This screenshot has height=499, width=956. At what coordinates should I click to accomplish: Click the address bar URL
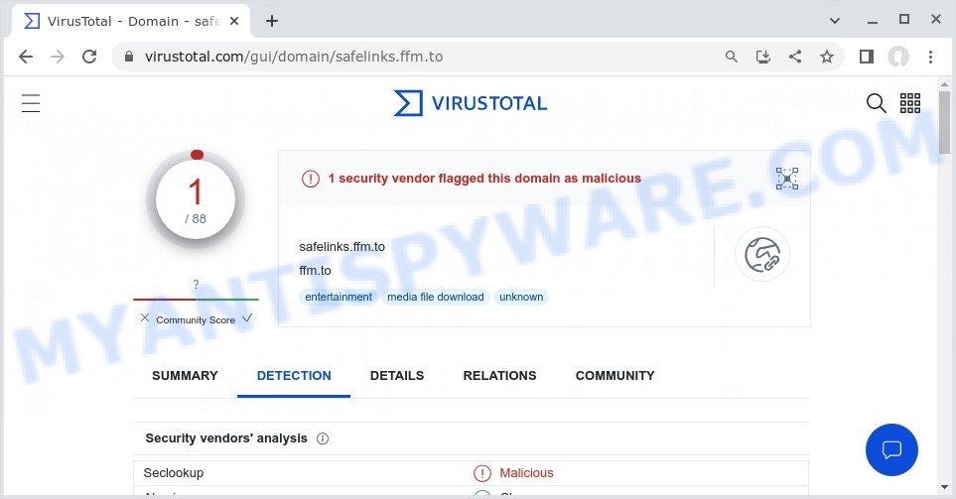[x=294, y=57]
